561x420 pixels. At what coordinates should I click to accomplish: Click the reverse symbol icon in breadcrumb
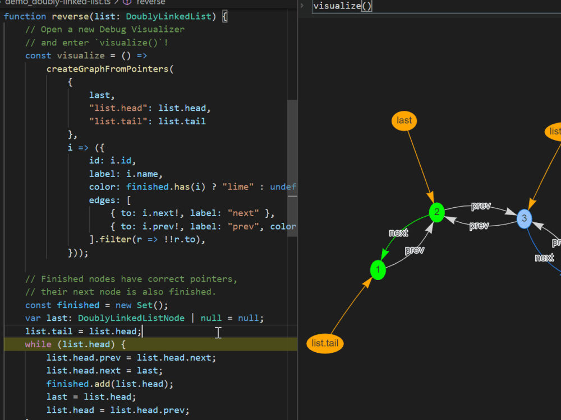[x=127, y=2]
